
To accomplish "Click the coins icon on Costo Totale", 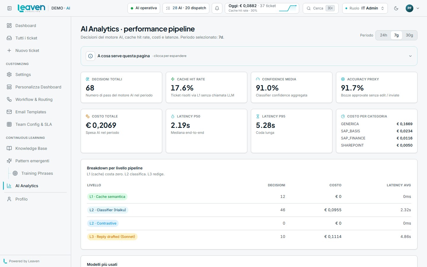I will pos(87,116).
